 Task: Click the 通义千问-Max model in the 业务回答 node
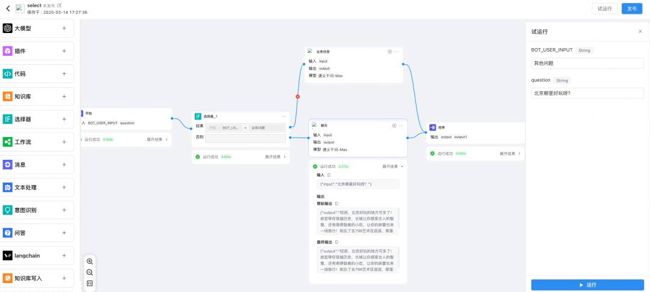pos(330,76)
